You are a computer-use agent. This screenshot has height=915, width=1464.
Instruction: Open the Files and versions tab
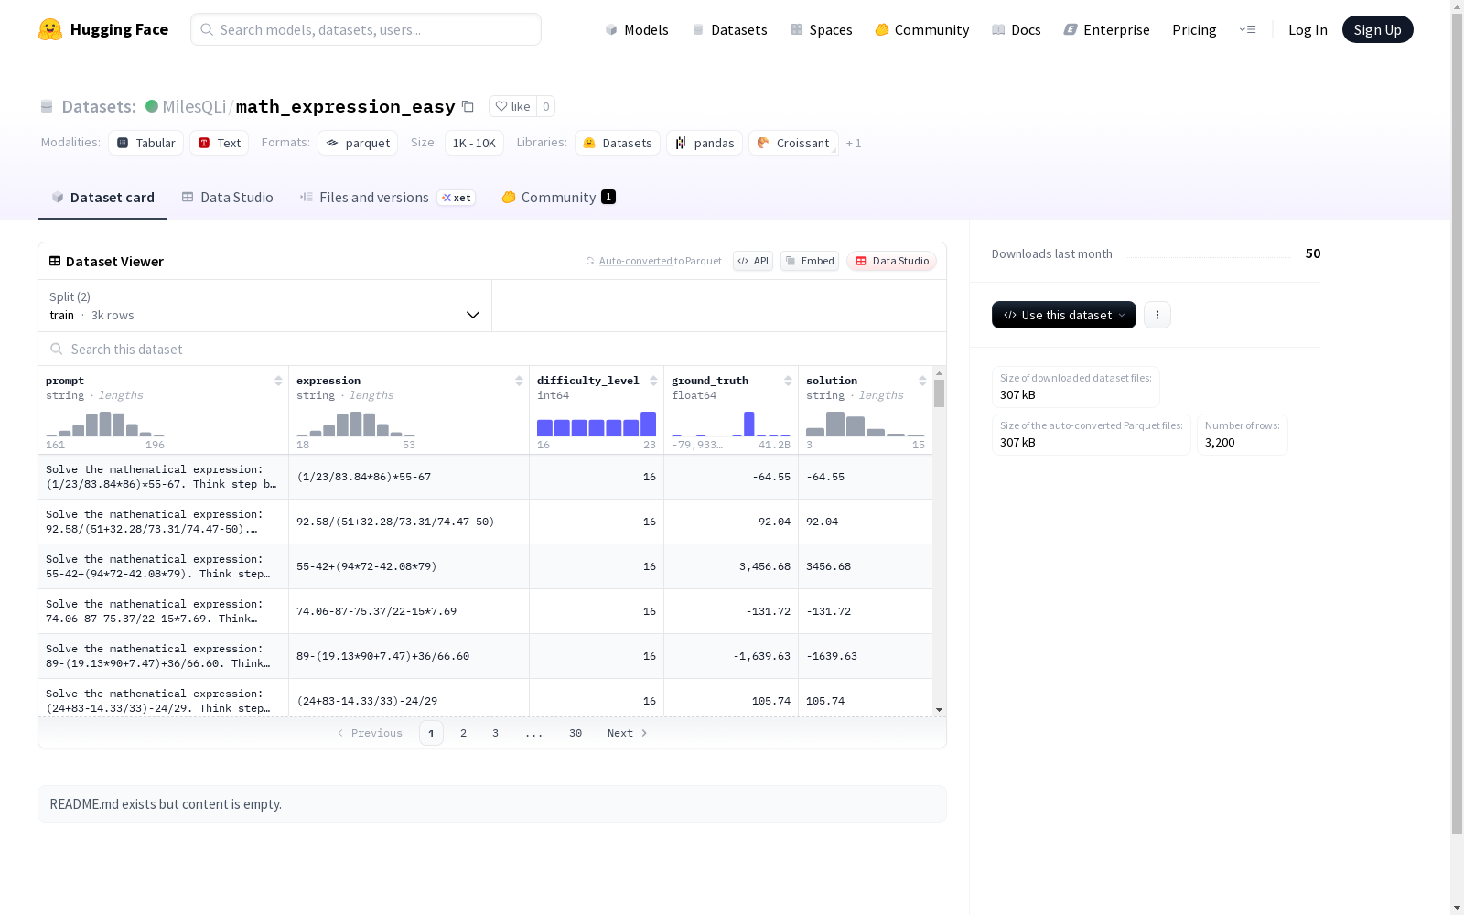388,197
